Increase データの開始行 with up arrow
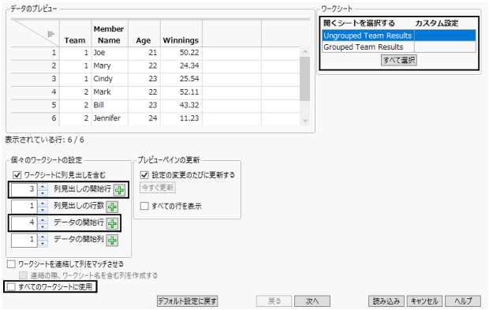The image size is (489, 310). pos(43,220)
